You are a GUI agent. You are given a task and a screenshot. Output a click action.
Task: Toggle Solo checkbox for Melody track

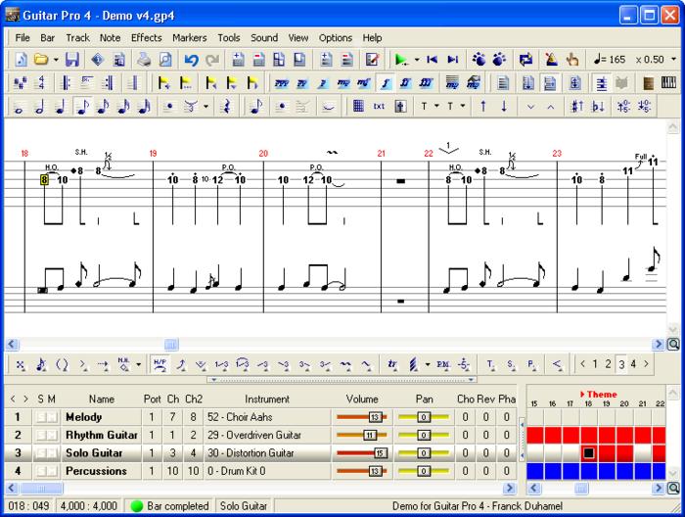(41, 417)
